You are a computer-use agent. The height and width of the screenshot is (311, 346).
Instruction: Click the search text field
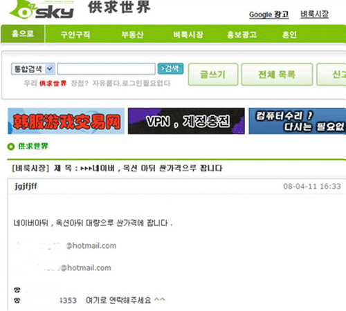(x=107, y=69)
